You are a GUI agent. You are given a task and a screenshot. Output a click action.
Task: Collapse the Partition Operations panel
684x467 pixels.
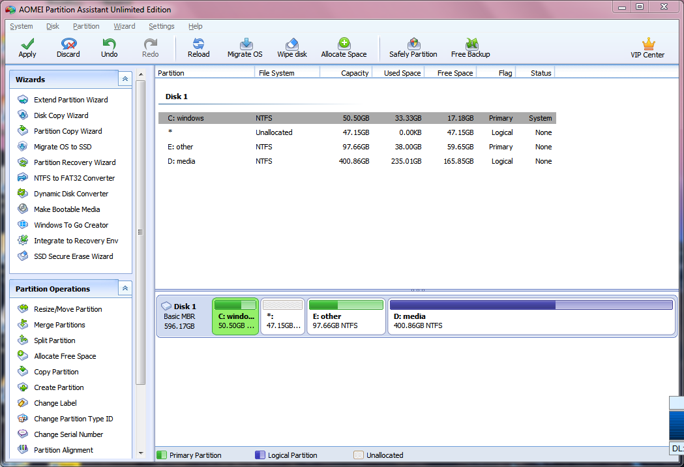125,288
